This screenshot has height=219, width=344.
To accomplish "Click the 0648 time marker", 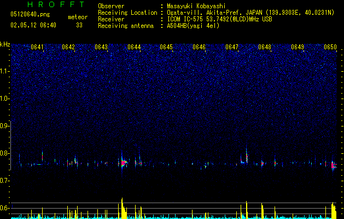I will pyautogui.click(x=265, y=47).
